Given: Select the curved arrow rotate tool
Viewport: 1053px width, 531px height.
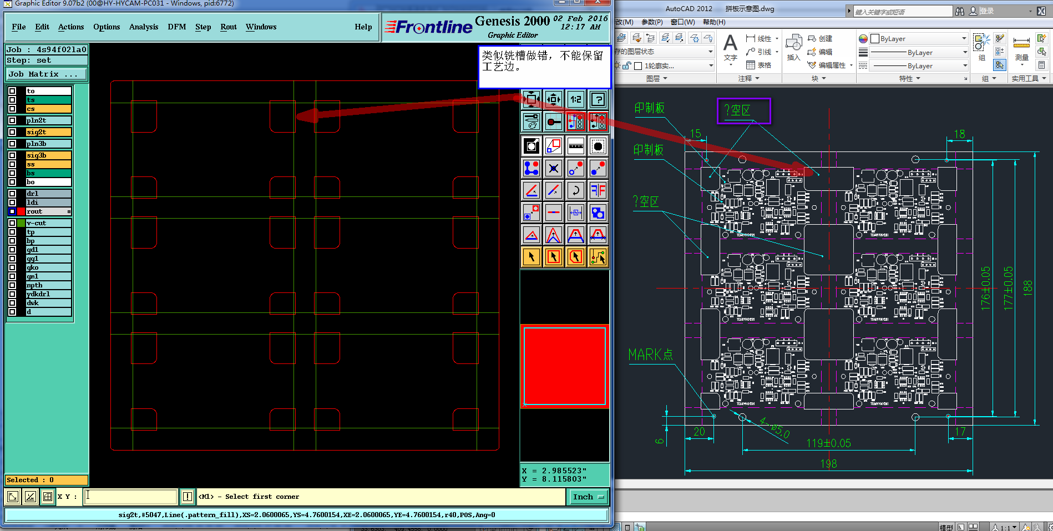Looking at the screenshot, I should (576, 190).
